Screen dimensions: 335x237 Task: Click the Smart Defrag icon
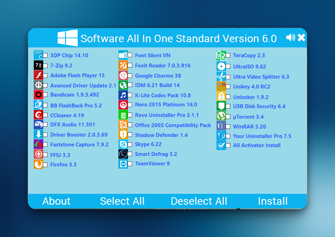123,154
